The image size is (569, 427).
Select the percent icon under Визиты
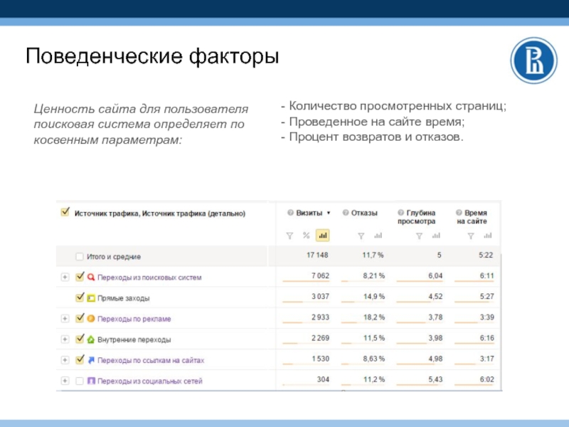pos(307,236)
